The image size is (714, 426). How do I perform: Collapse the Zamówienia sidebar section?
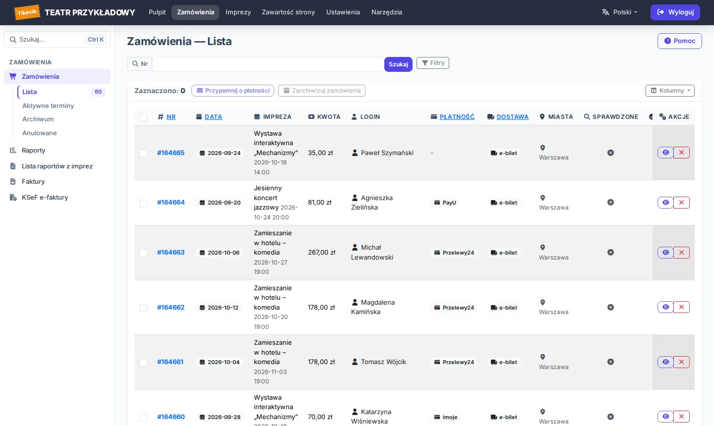(x=57, y=76)
